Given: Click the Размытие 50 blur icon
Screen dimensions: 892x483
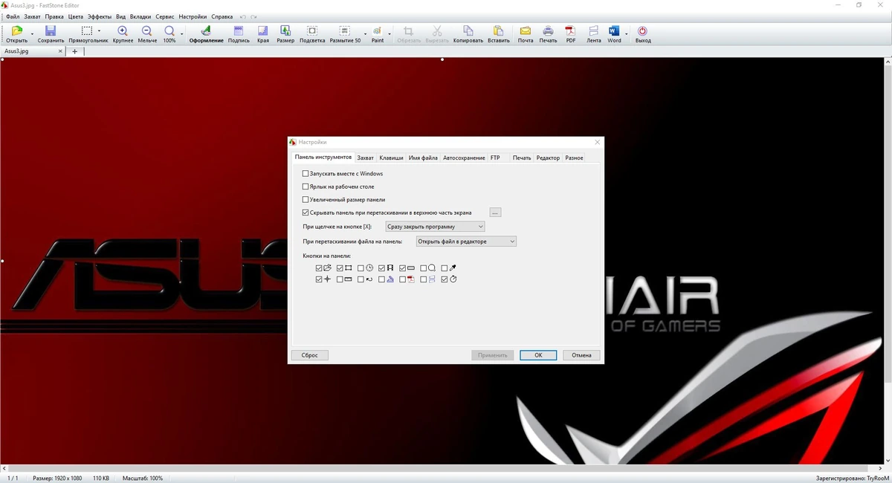Looking at the screenshot, I should coord(345,31).
